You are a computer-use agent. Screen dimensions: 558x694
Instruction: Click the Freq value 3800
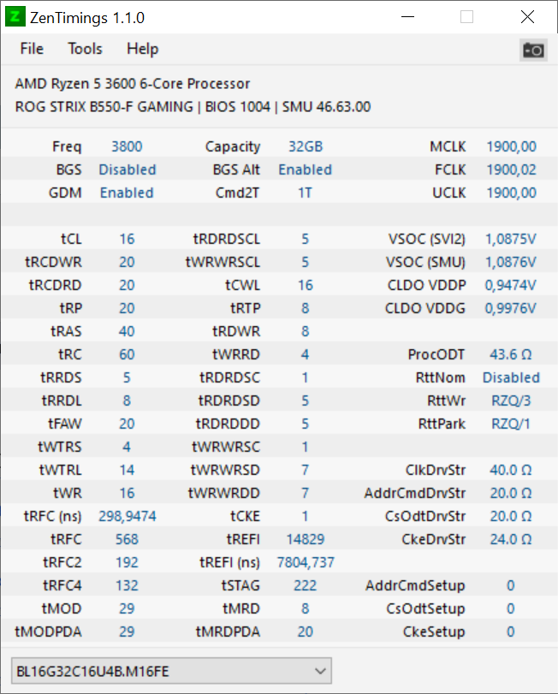tap(128, 147)
